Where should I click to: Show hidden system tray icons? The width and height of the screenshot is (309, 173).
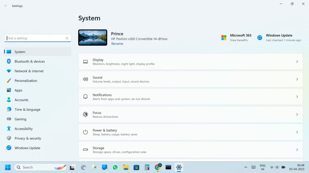coord(246,167)
